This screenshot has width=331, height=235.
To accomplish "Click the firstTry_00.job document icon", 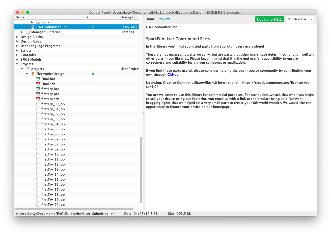I will click(x=38, y=104).
